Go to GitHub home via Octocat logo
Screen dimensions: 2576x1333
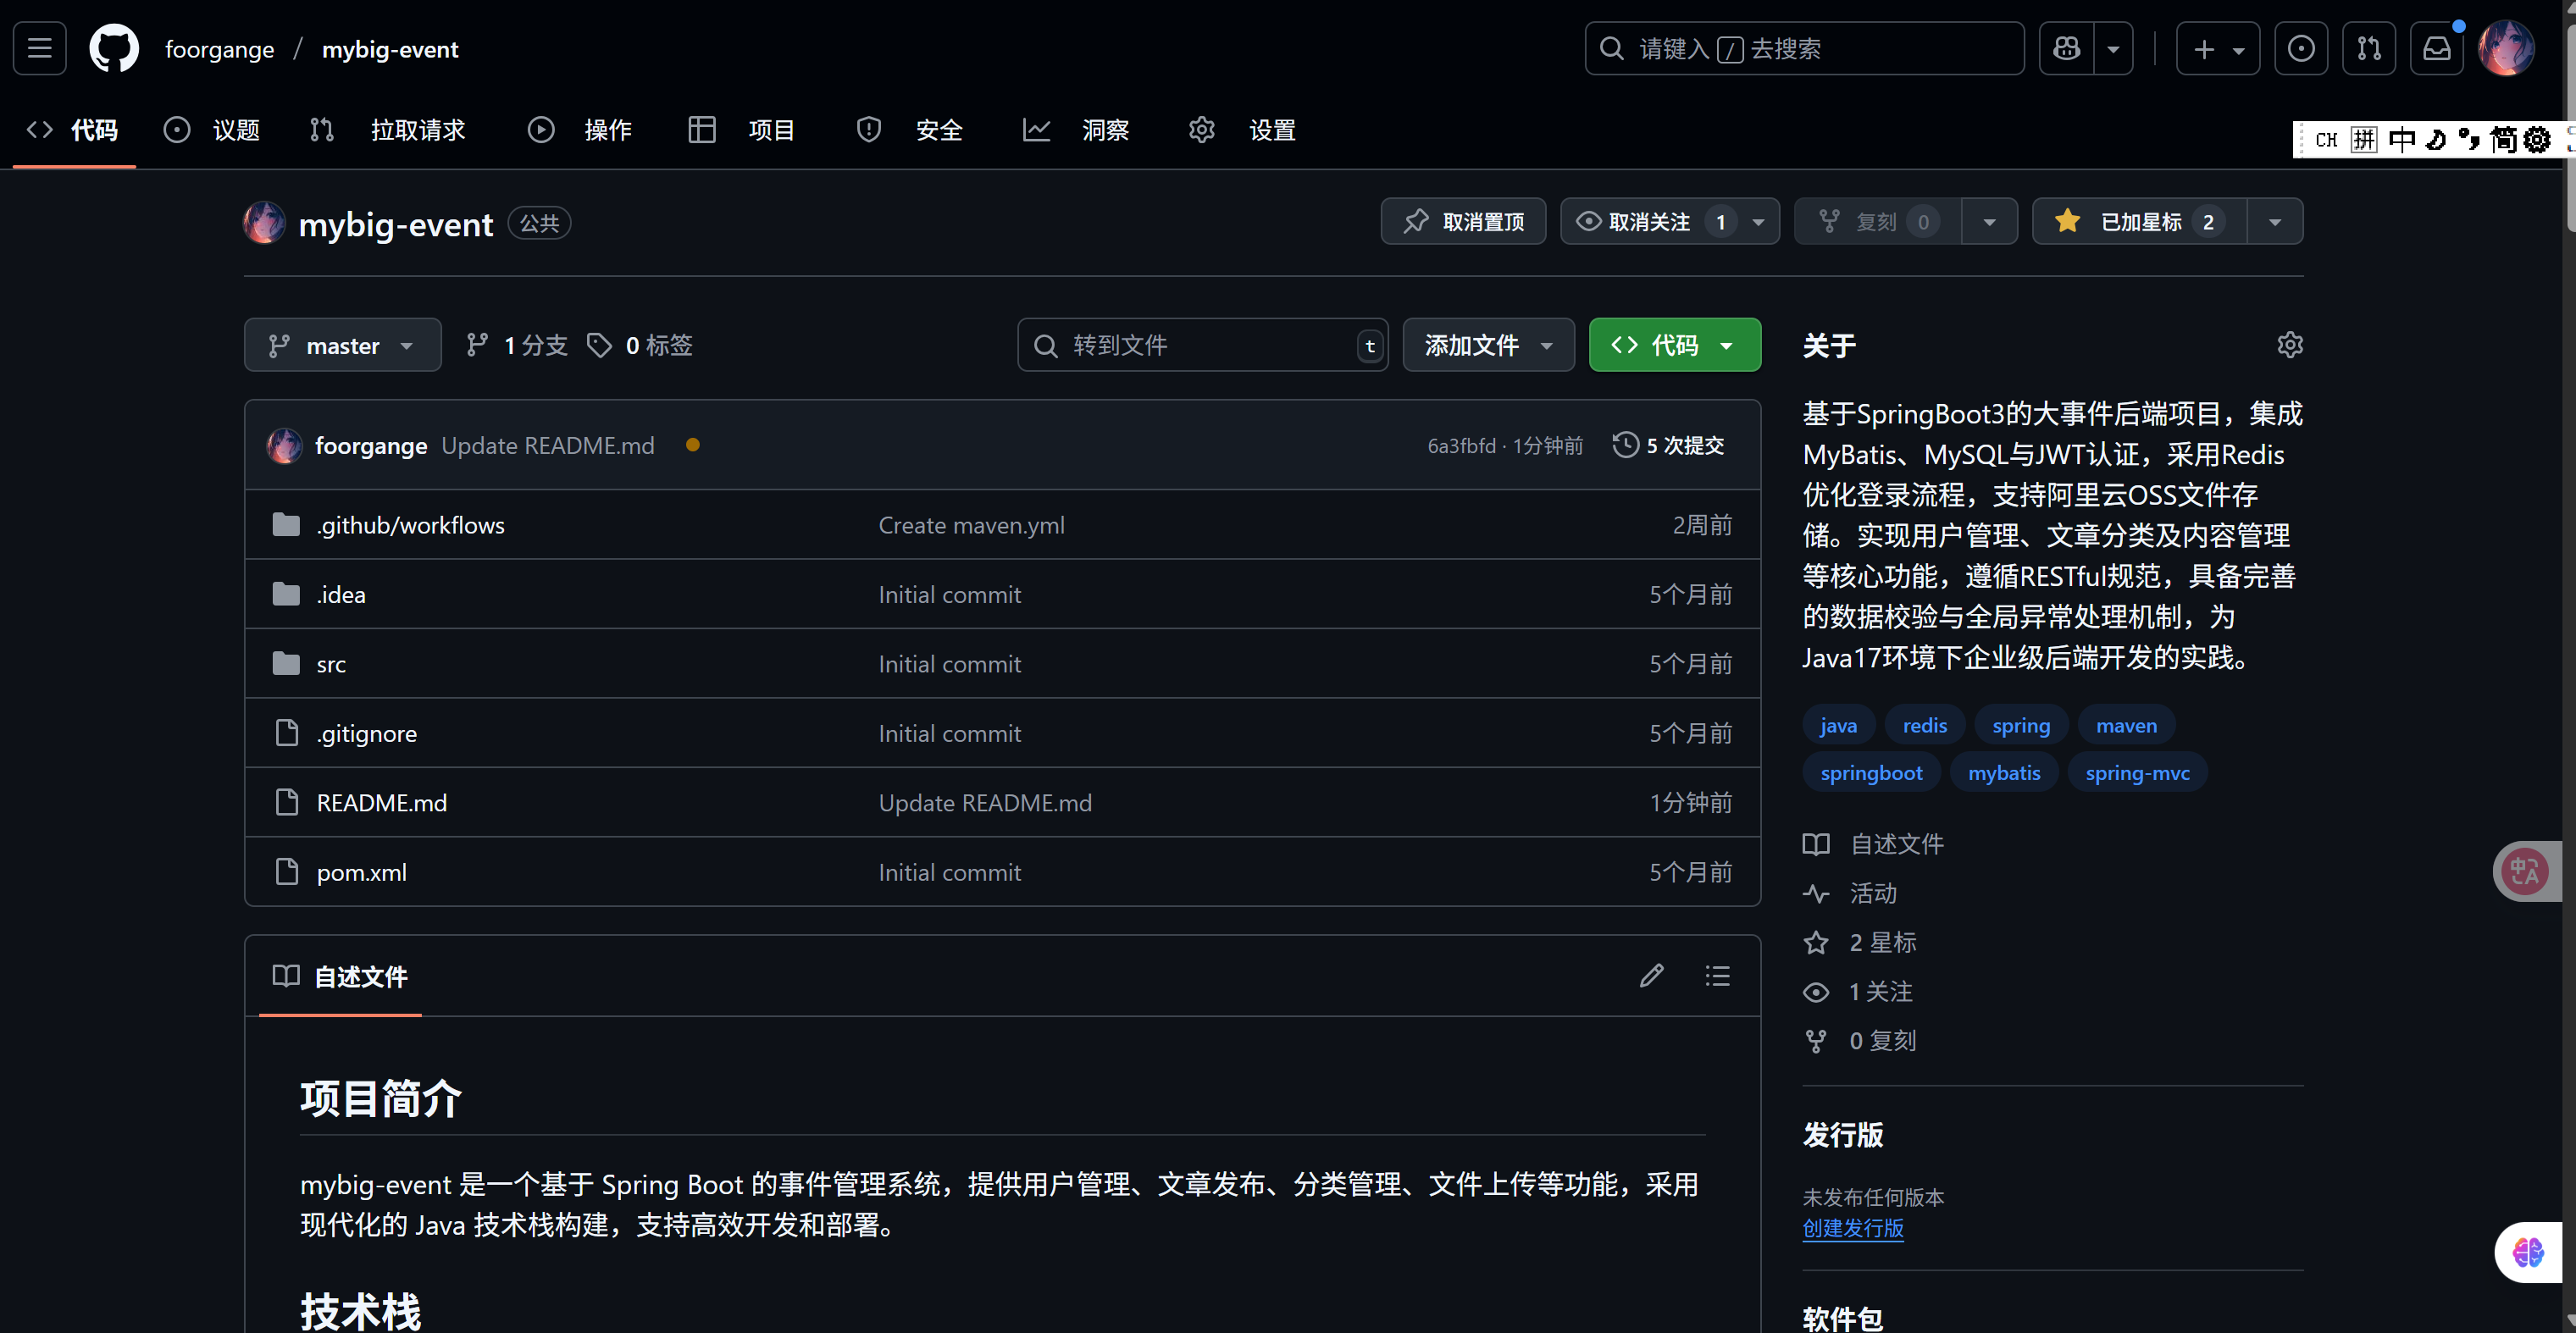(114, 48)
